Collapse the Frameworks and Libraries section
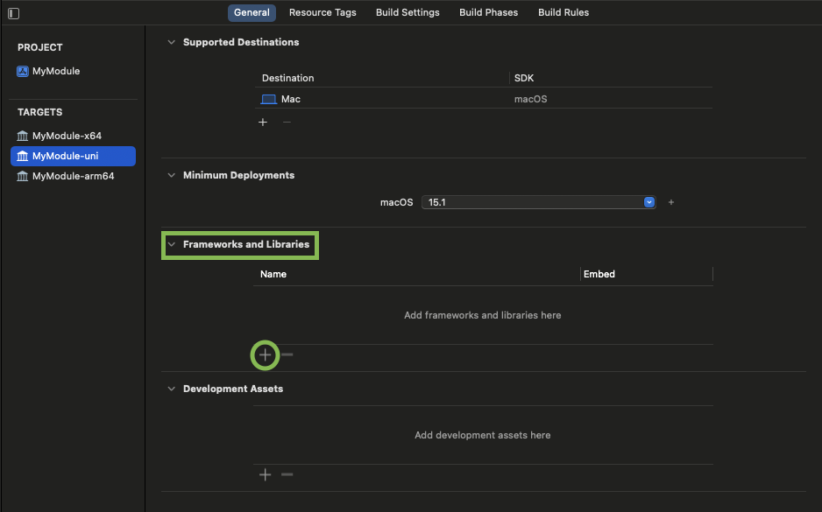The height and width of the screenshot is (512, 822). point(172,244)
